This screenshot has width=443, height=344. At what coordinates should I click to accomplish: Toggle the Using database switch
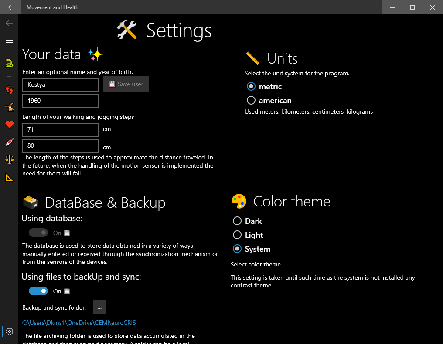(x=38, y=233)
